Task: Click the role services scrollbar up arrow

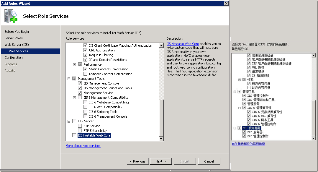Action: 161,46
